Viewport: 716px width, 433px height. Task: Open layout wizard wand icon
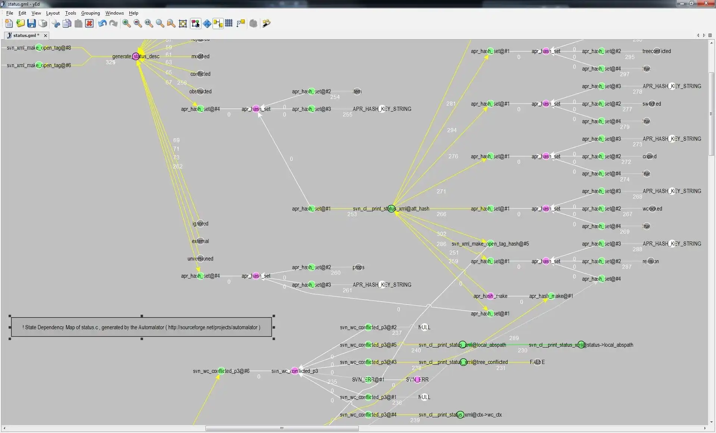tap(266, 24)
